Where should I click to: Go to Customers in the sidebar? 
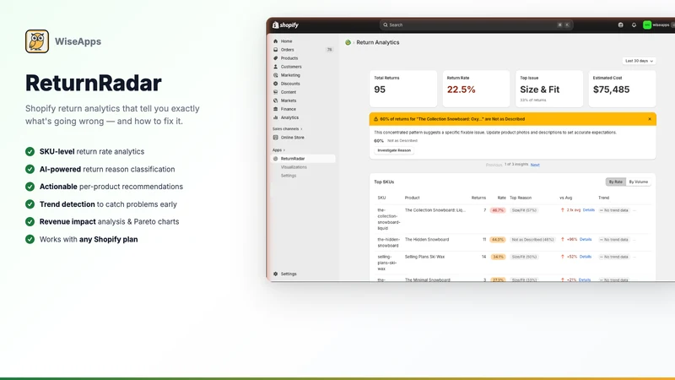click(291, 67)
